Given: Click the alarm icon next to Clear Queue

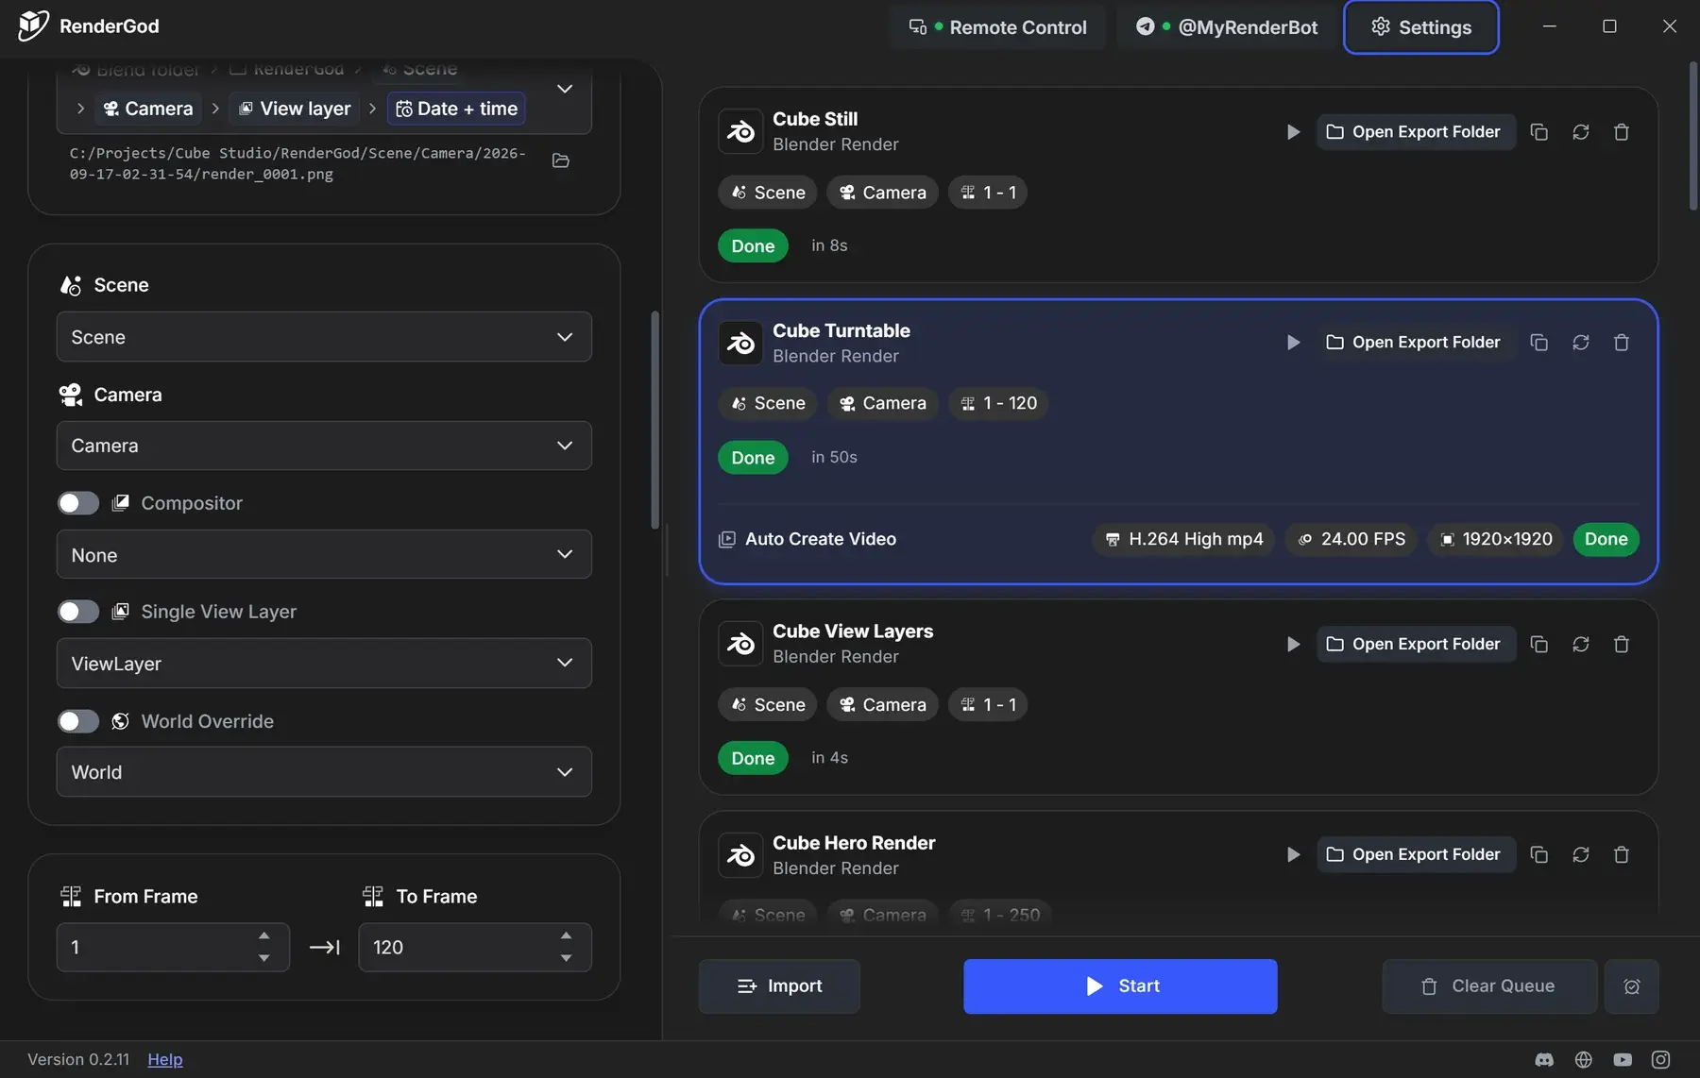Looking at the screenshot, I should click(1631, 986).
